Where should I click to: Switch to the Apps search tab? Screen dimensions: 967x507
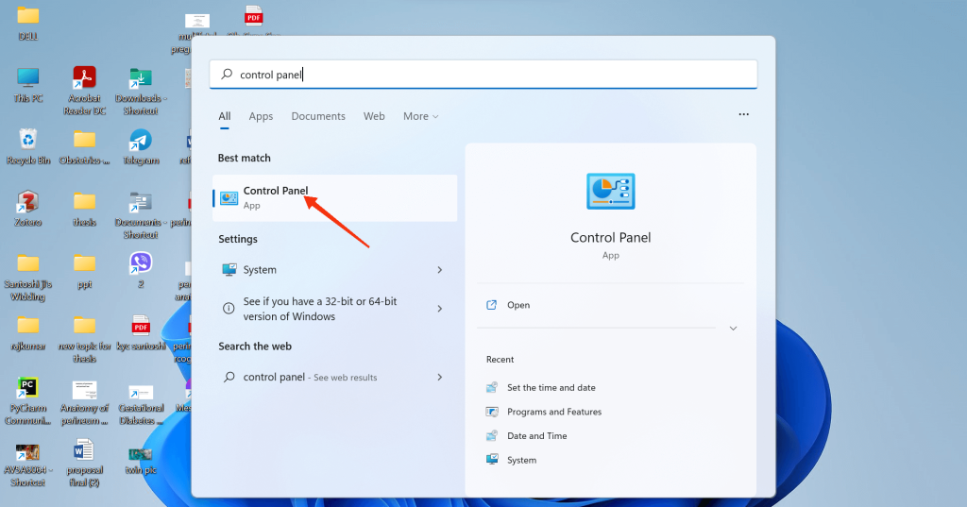(x=261, y=116)
